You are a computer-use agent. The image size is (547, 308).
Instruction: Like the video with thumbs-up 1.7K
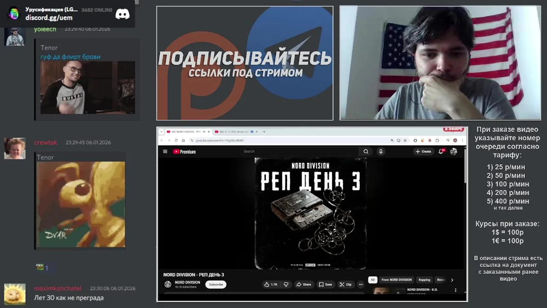(x=271, y=284)
